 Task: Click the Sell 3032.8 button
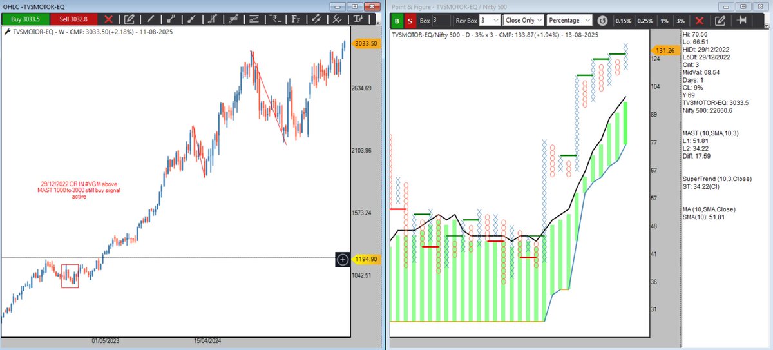click(x=73, y=19)
